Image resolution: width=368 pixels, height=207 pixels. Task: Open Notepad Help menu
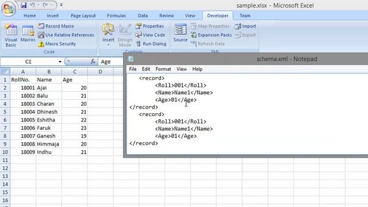pyautogui.click(x=197, y=69)
